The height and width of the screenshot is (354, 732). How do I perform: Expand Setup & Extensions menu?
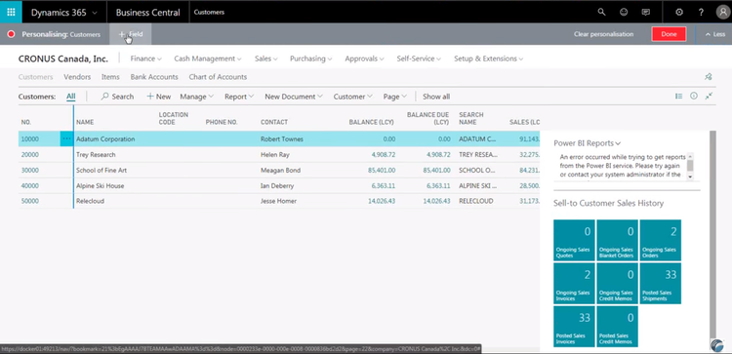coord(488,59)
